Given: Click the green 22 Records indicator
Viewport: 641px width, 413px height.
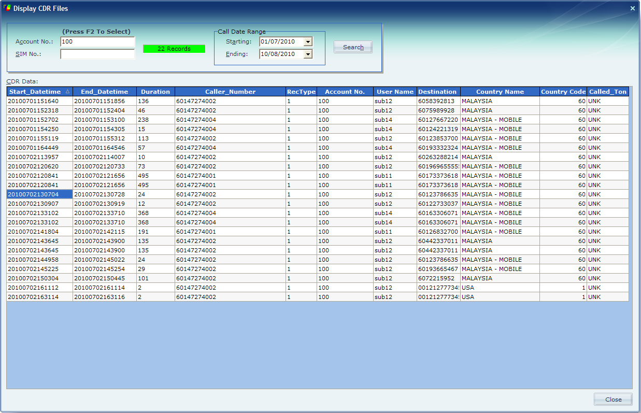Looking at the screenshot, I should [x=174, y=49].
